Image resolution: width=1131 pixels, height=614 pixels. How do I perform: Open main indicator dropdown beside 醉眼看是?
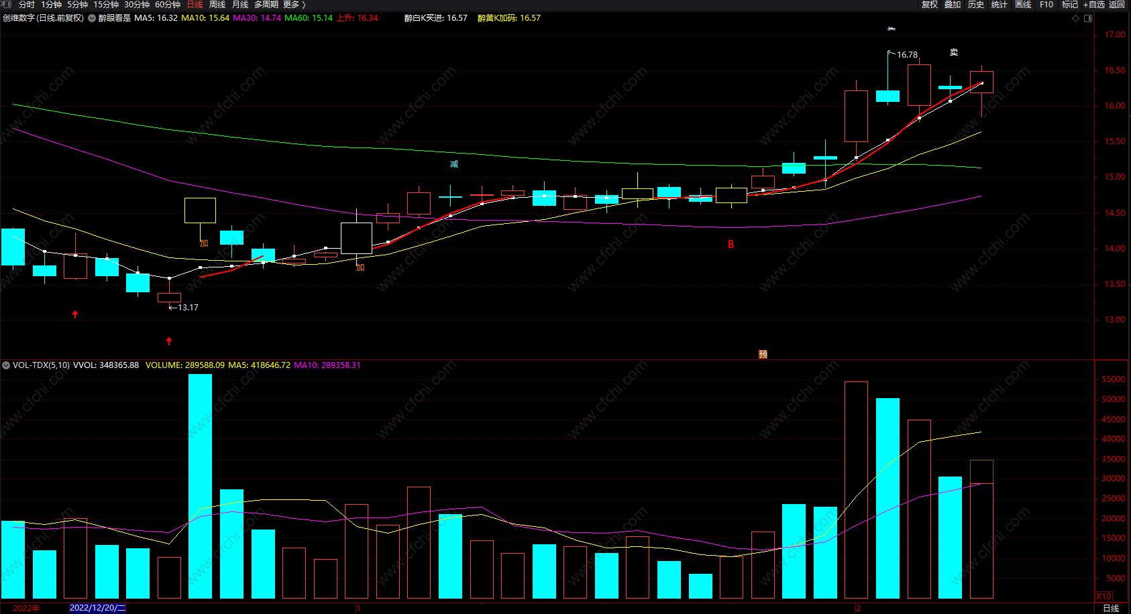coord(92,18)
